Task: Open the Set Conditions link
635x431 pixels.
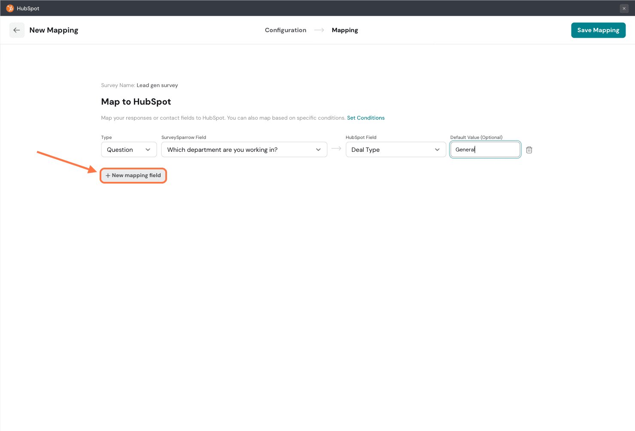Action: tap(366, 118)
